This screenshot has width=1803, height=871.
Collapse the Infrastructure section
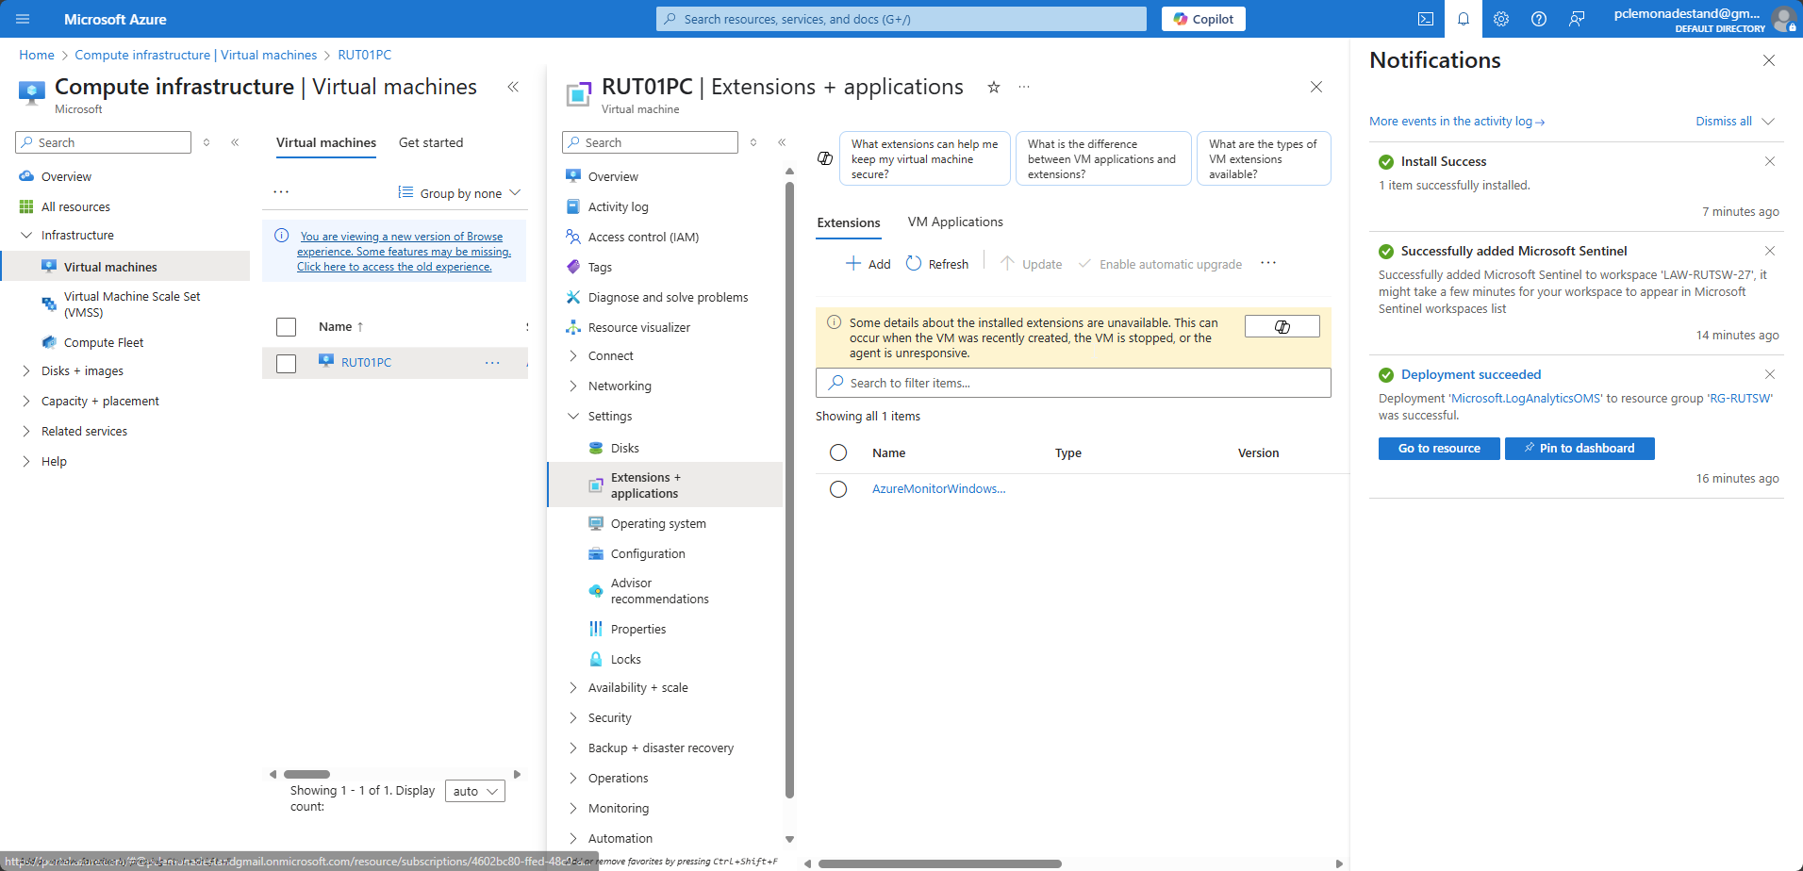[26, 235]
